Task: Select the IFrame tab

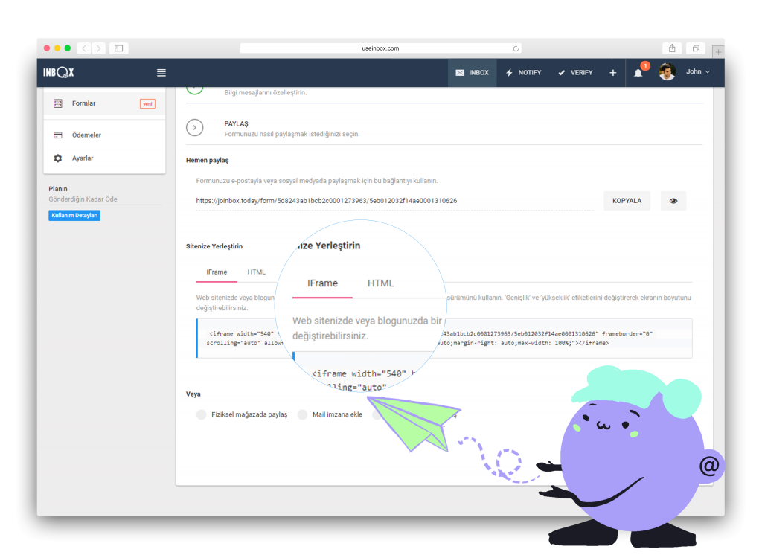Action: tap(217, 272)
